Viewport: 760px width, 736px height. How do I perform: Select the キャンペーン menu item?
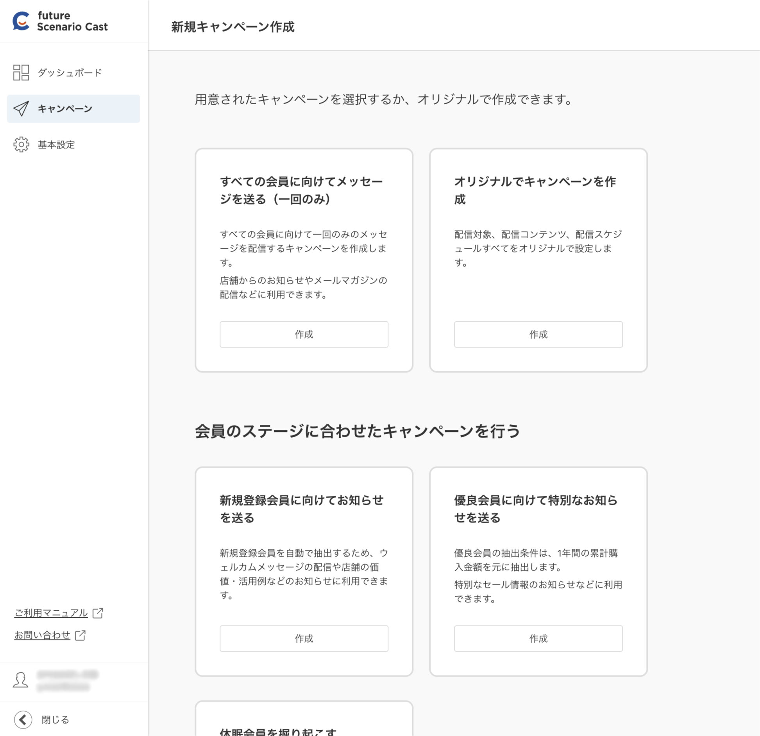(64, 109)
